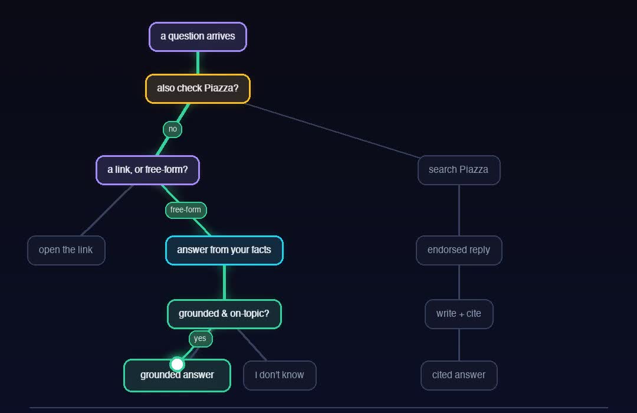The image size is (637, 413).
Task: Choose the "grounded answer" node
Action: pos(177,375)
